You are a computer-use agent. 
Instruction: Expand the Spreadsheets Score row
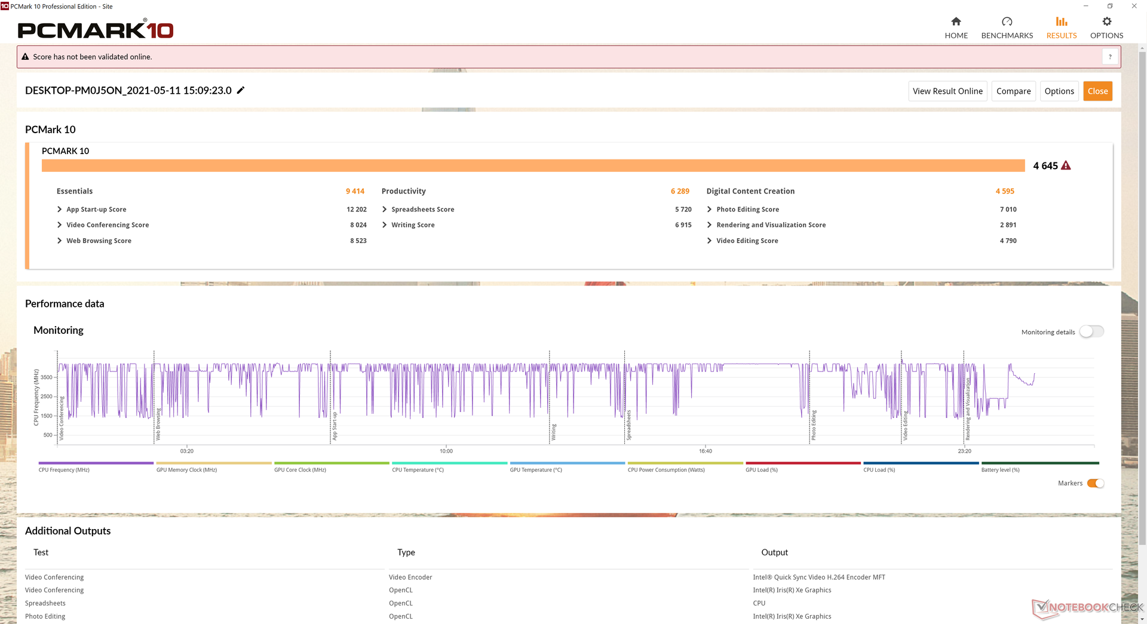384,209
